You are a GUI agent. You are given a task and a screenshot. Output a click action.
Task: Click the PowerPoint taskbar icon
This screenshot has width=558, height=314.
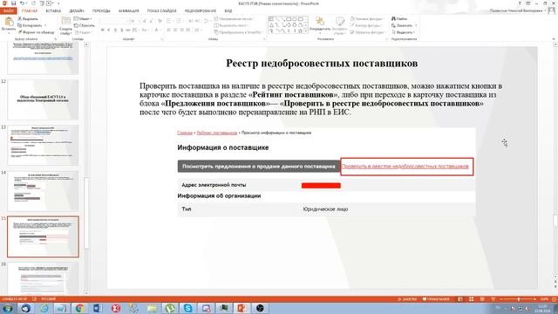coord(242,308)
